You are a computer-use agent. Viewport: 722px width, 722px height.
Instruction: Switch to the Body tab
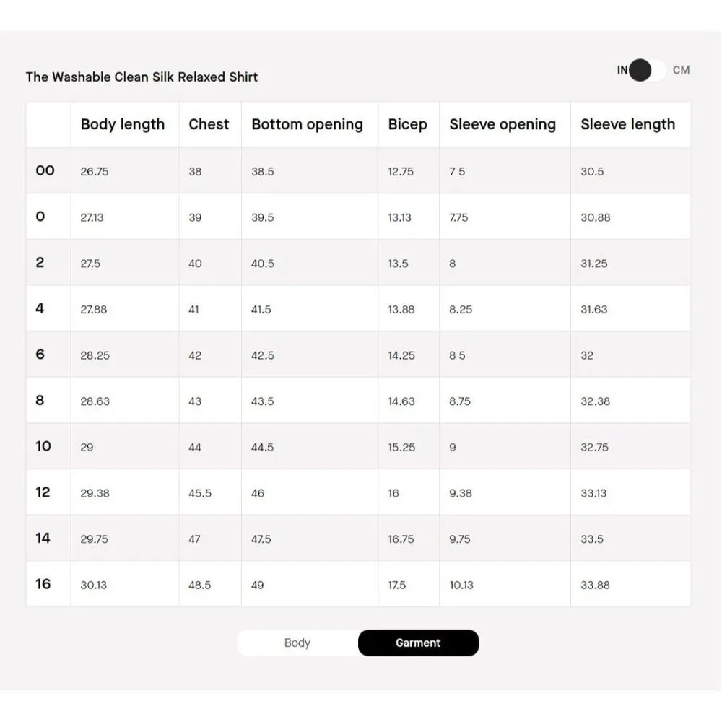pos(297,643)
